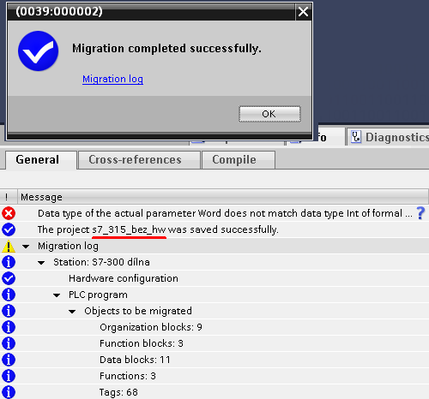Viewport: 429px width, 399px height.
Task: Click the Diagnostics stethoscope icon
Action: 356,137
